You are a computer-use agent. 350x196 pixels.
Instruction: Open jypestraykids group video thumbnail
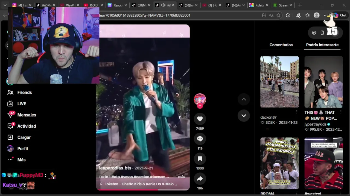click(x=323, y=82)
